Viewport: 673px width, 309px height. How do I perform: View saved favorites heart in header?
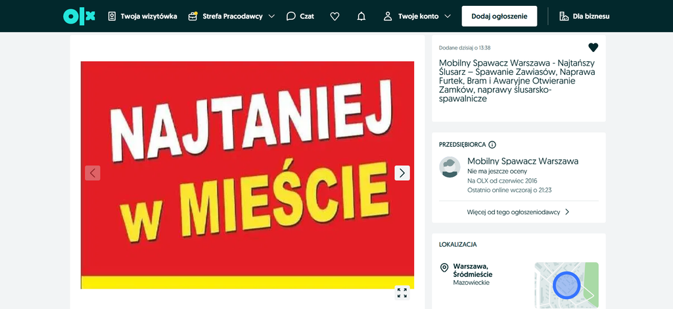[x=335, y=16]
